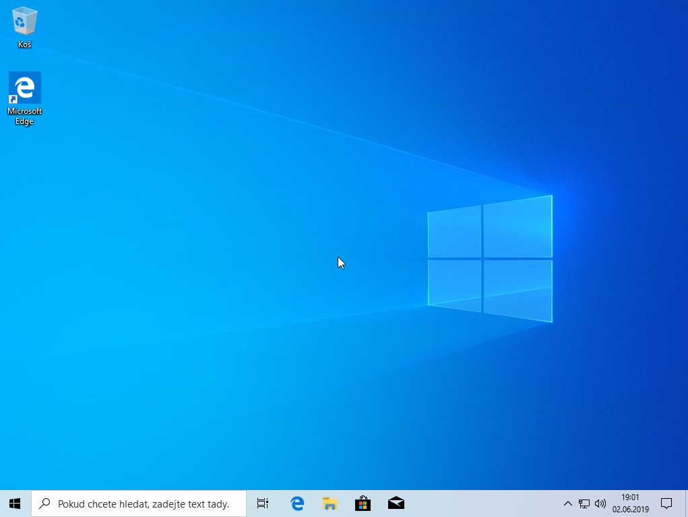
Task: Open the Action Center notifications icon
Action: point(666,504)
